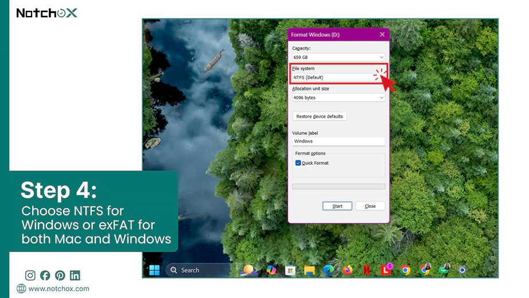Viewport: 529px width, 298px height.
Task: Launch Firefox from the taskbar
Action: (x=348, y=270)
